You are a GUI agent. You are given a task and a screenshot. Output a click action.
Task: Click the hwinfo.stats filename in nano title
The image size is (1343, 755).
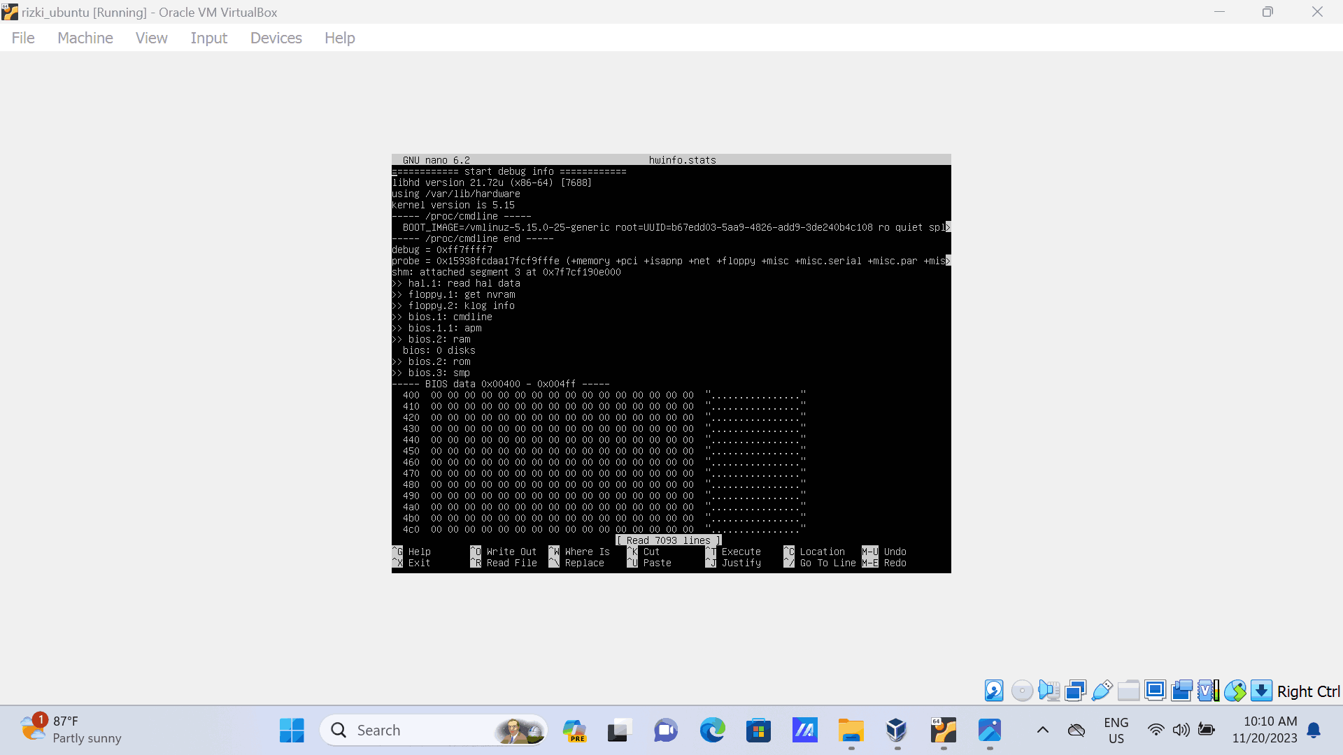click(682, 160)
